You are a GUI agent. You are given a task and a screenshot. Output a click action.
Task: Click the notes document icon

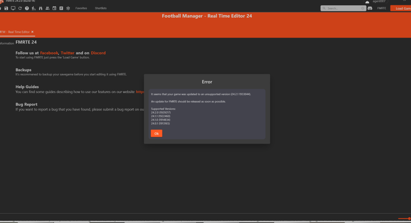[x=61, y=8]
